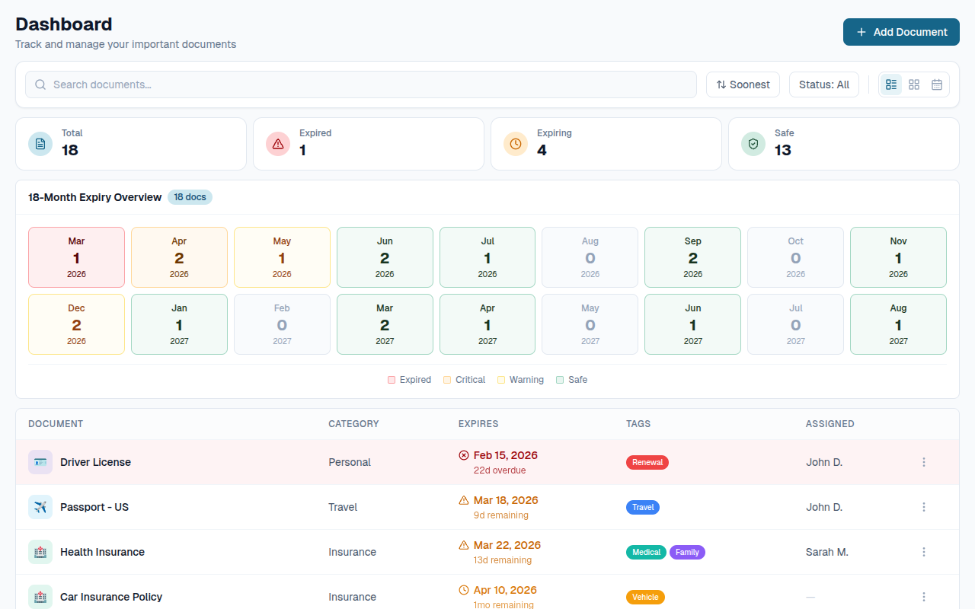Open the Driver License row options menu

pos(924,461)
